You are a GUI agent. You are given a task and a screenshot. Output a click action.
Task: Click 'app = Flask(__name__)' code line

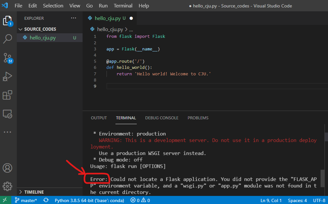pos(133,49)
